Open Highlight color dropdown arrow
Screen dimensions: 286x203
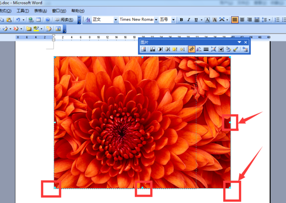click(x=41, y=29)
